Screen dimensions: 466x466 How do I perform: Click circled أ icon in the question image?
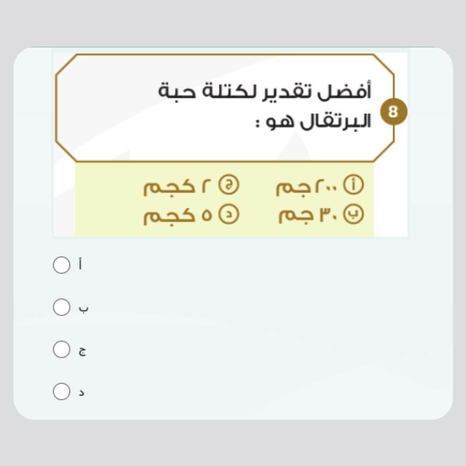[x=353, y=186]
